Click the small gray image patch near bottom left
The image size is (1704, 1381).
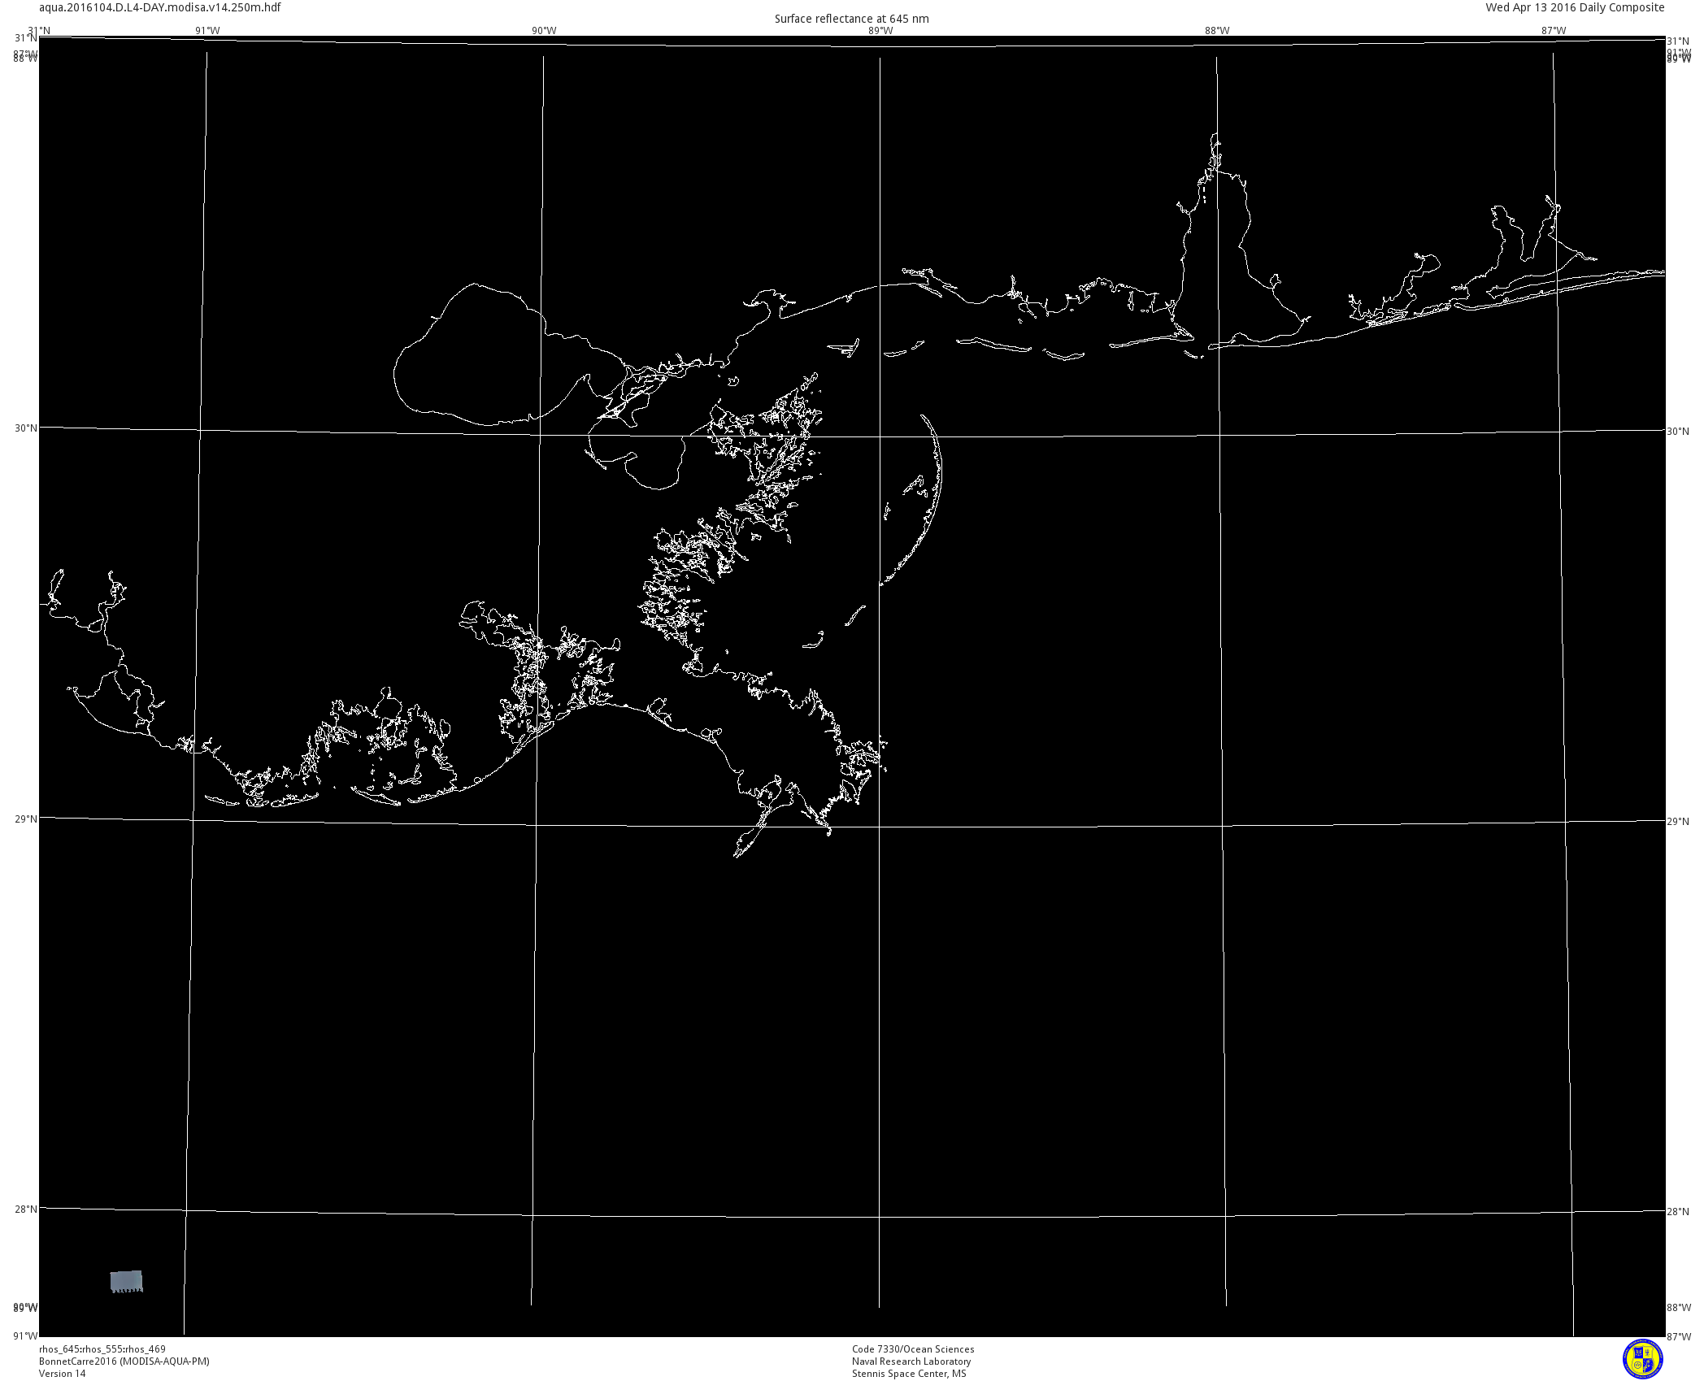pyautogui.click(x=126, y=1281)
